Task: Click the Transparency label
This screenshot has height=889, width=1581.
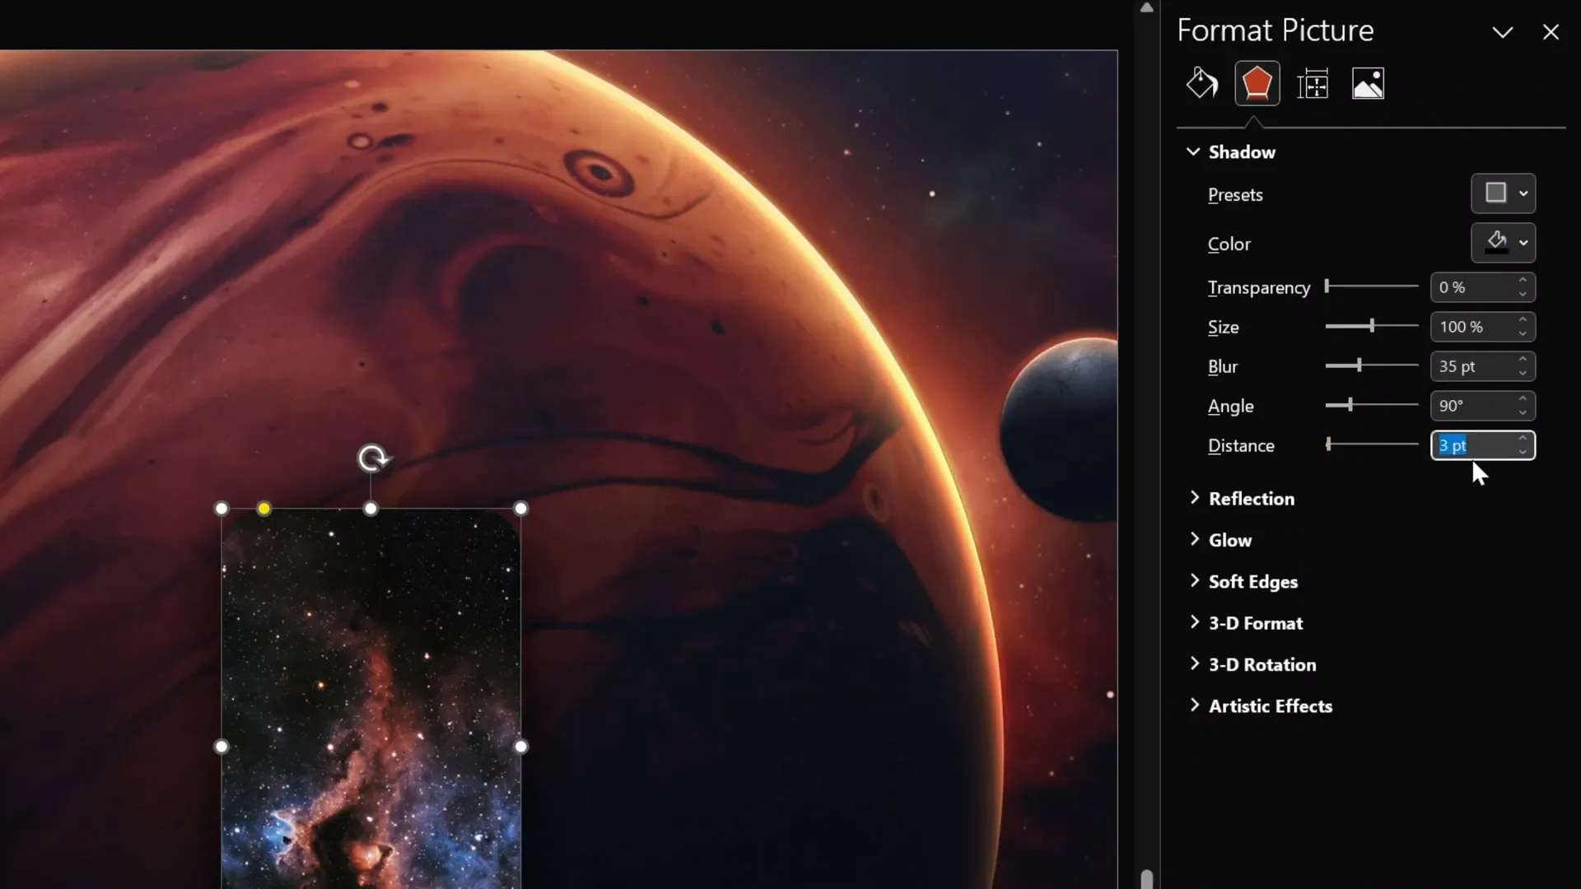Action: click(x=1258, y=287)
